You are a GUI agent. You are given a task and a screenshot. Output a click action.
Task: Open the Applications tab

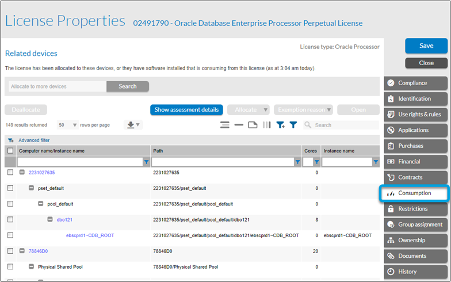pyautogui.click(x=415, y=130)
